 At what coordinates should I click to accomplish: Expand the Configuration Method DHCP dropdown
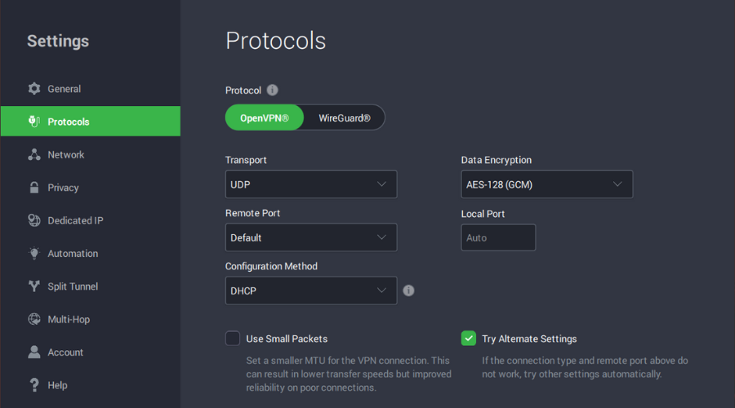[310, 290]
